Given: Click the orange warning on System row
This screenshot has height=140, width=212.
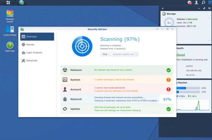Looking at the screenshot, I should tap(169, 80).
